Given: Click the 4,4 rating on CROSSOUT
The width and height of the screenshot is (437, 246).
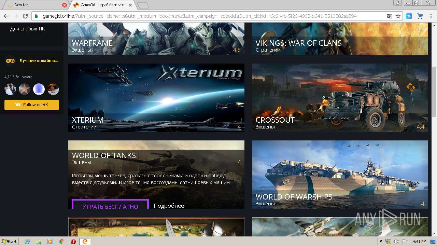Looking at the screenshot, I should [x=420, y=127].
